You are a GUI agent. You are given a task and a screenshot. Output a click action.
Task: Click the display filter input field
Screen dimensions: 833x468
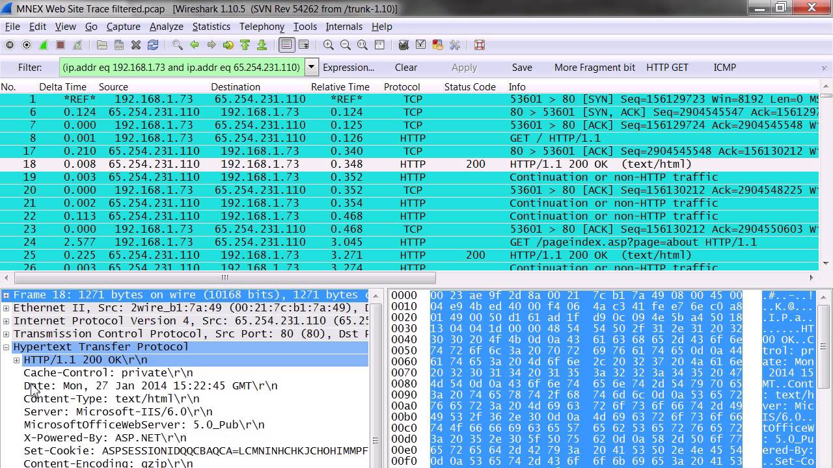click(x=182, y=67)
